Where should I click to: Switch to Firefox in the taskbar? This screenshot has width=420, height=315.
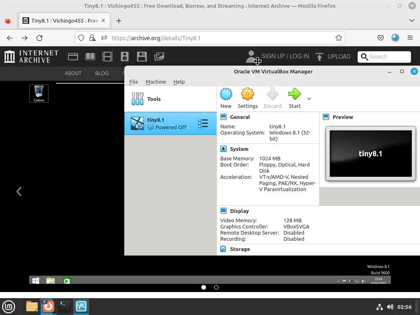pos(48,306)
